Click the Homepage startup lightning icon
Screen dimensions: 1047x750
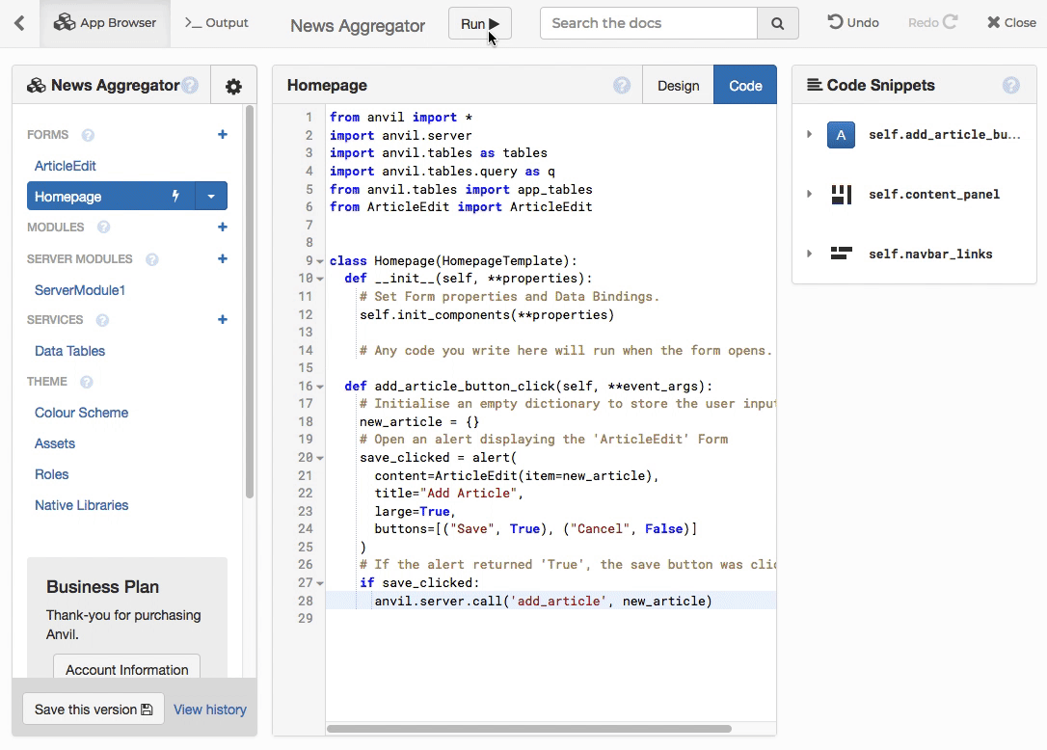176,197
